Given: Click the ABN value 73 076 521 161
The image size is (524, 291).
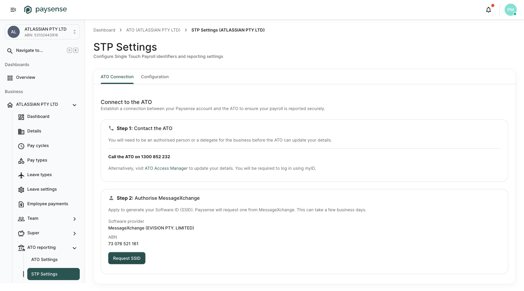Looking at the screenshot, I should point(123,244).
